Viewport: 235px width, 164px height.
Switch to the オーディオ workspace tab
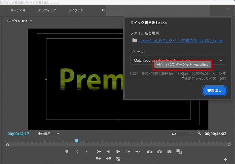coord(18,10)
